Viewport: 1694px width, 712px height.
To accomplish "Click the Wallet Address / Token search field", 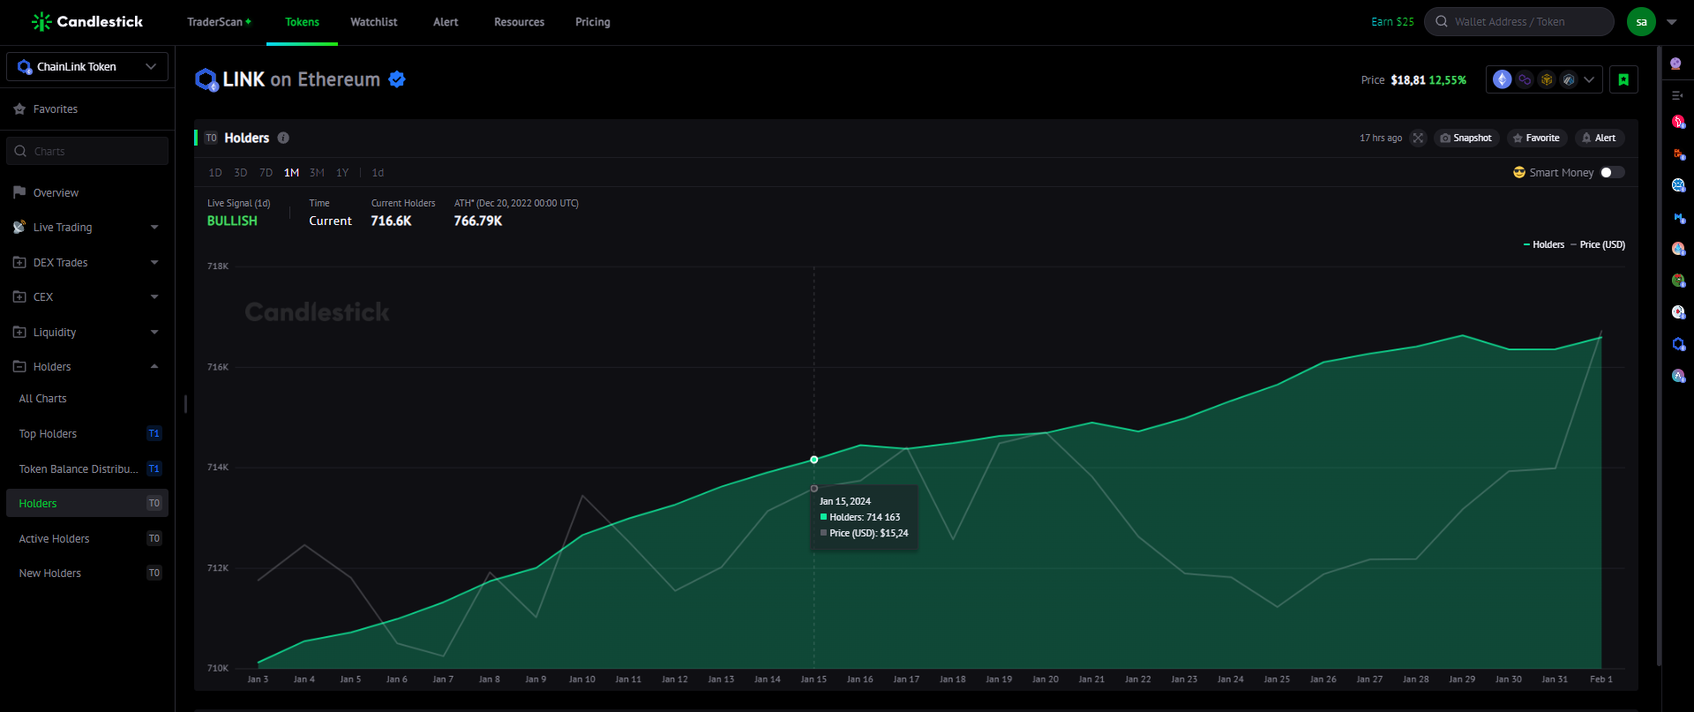I will (1519, 22).
